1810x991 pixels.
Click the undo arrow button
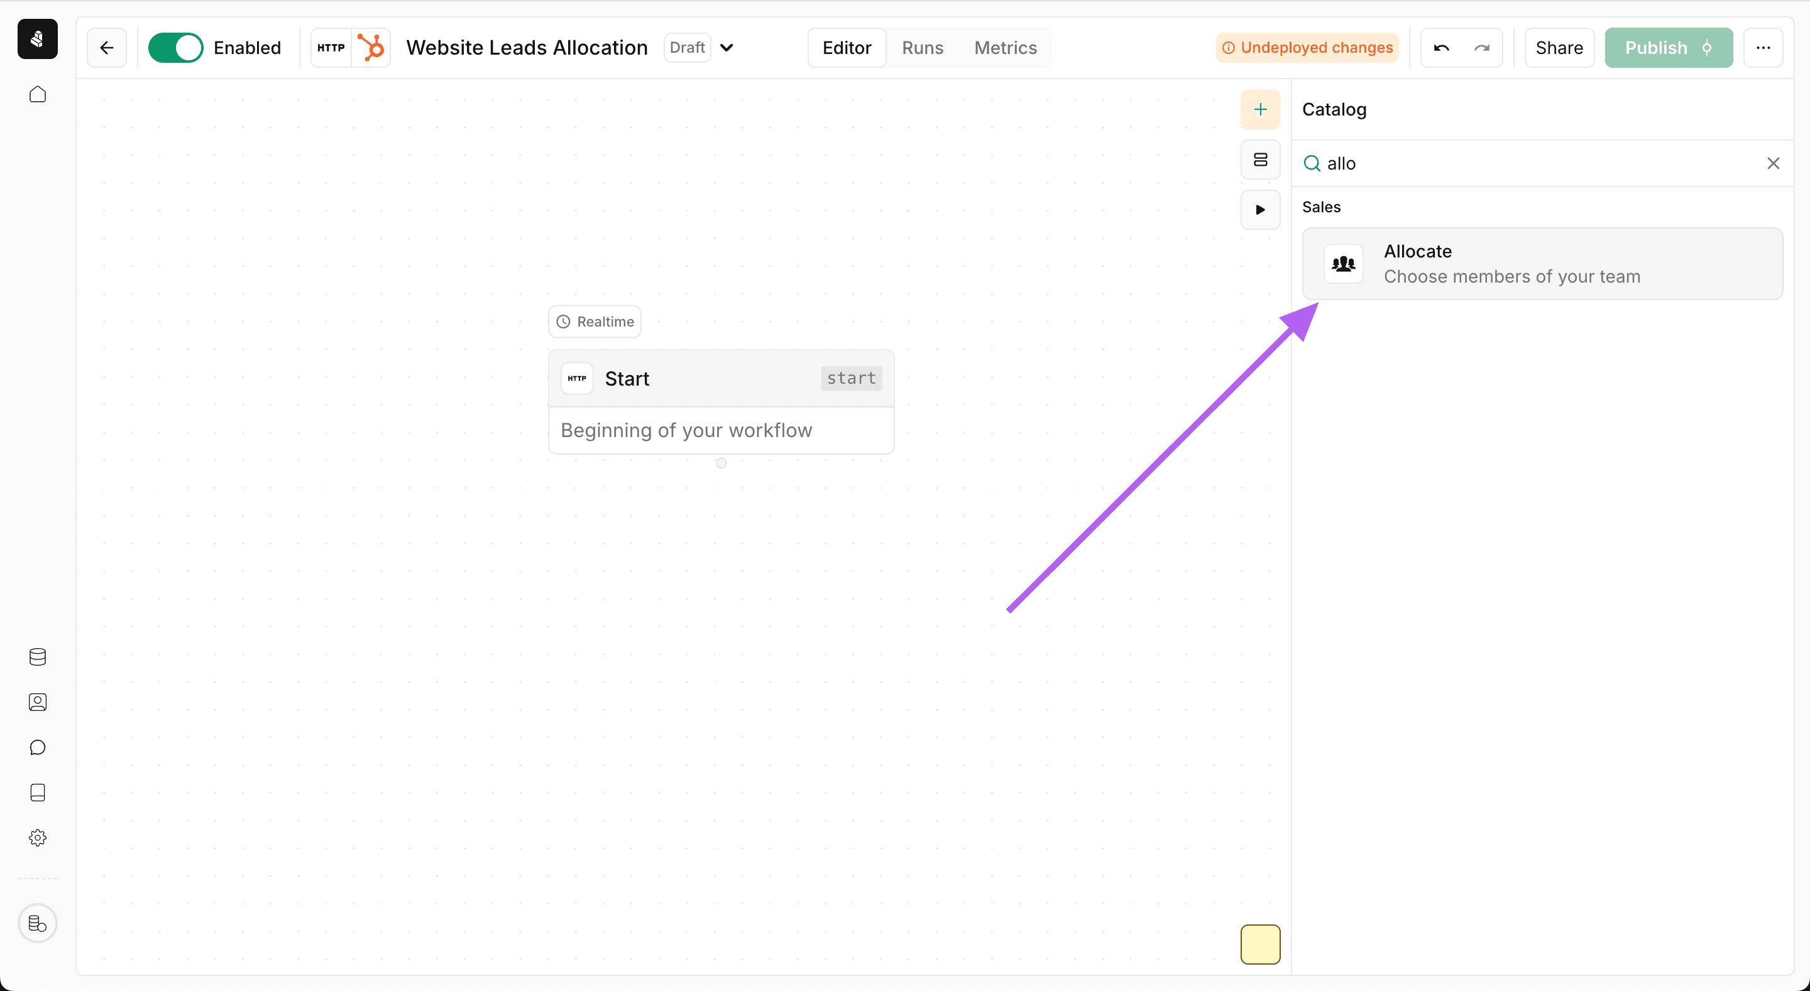click(x=1442, y=48)
